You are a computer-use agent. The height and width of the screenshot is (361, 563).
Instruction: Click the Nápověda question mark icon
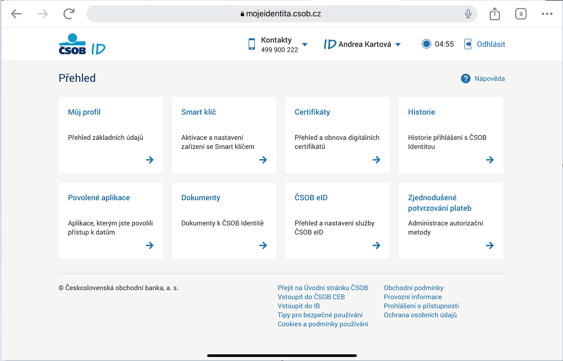[466, 78]
